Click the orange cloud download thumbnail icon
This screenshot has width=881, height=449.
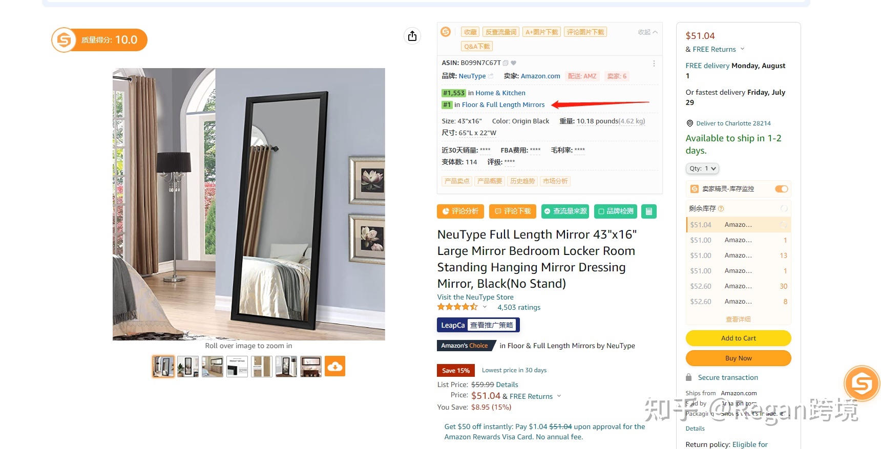[x=335, y=366]
